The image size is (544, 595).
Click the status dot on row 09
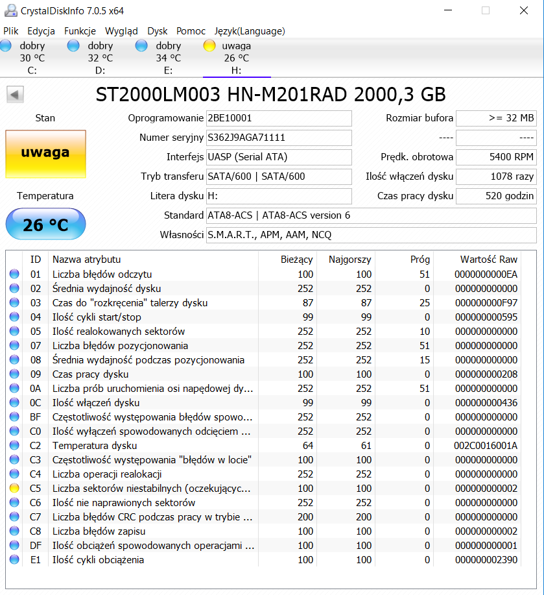coord(14,374)
